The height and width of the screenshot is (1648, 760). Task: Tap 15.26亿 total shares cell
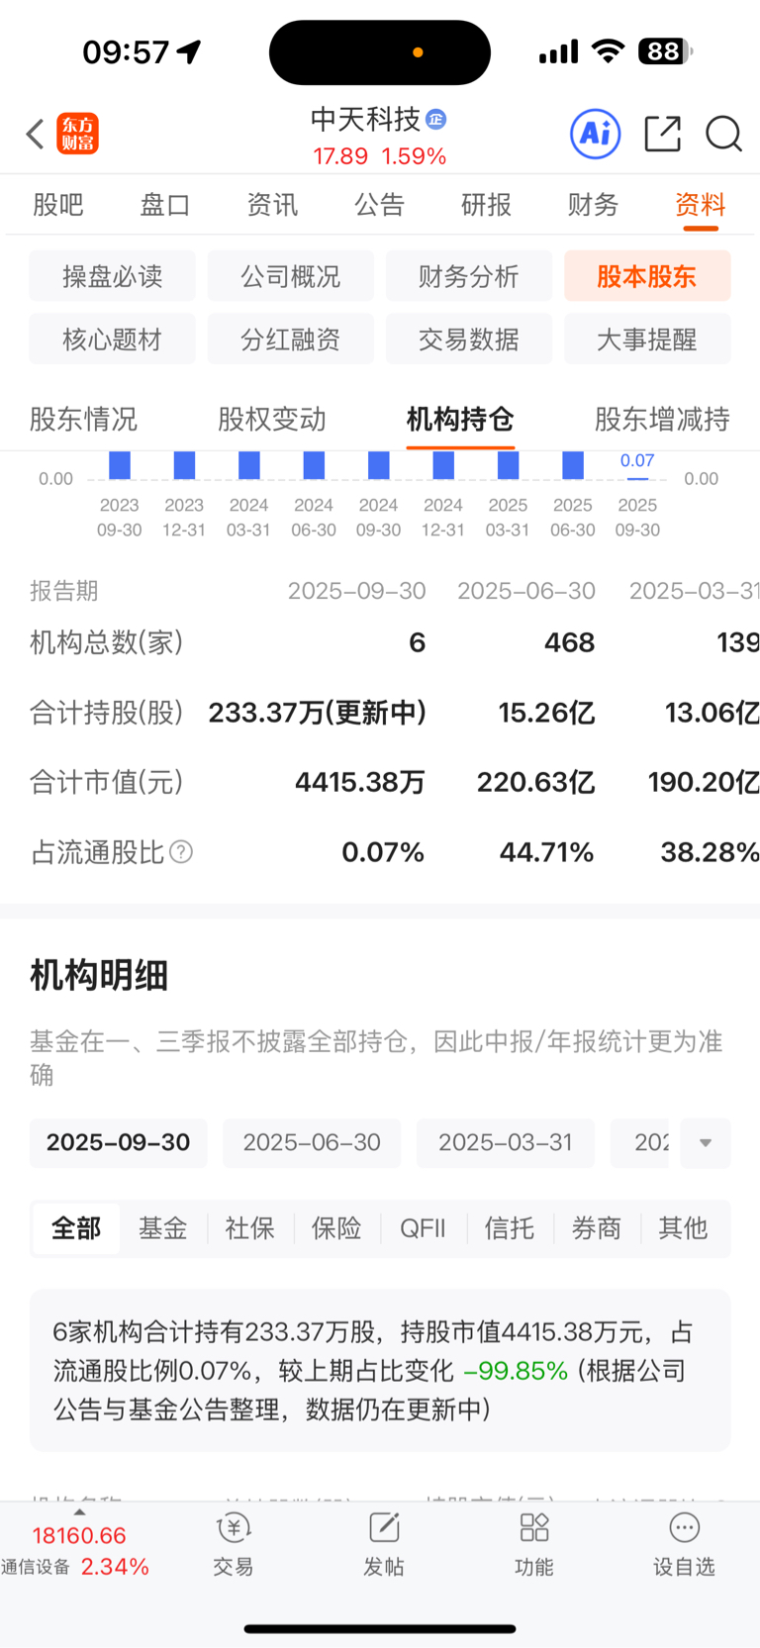click(546, 713)
